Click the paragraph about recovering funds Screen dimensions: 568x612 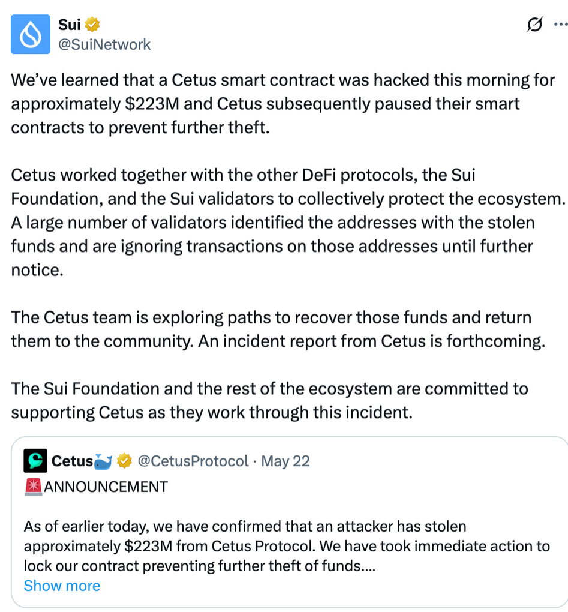(x=279, y=329)
